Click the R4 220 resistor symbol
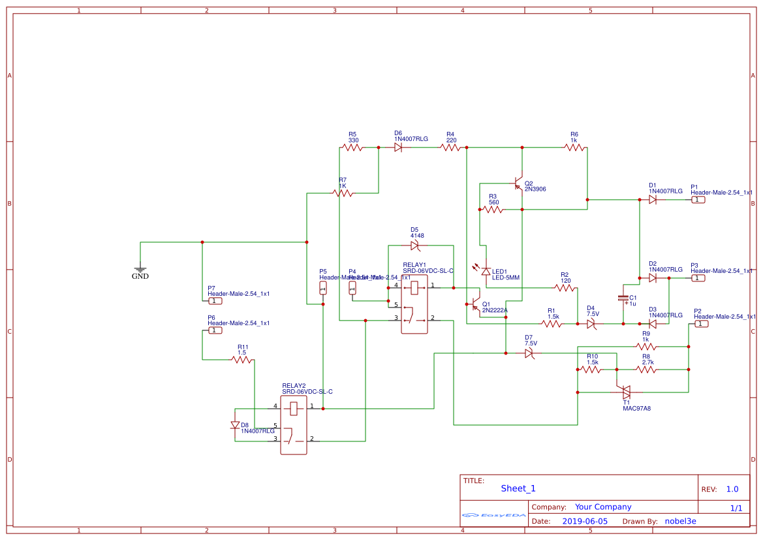This screenshot has height=540, width=763. (450, 147)
